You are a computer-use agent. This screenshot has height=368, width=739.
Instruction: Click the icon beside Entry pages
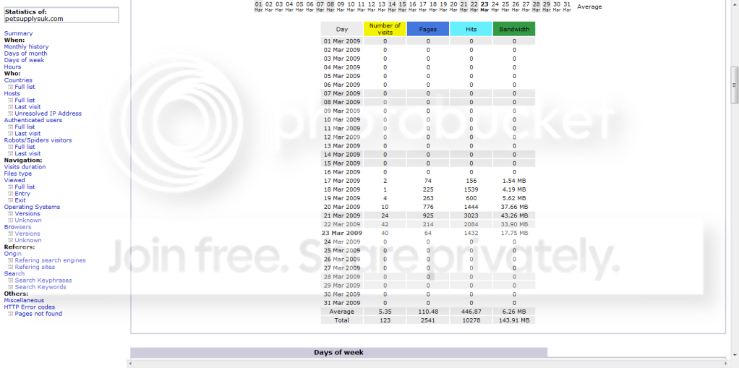[x=10, y=194]
